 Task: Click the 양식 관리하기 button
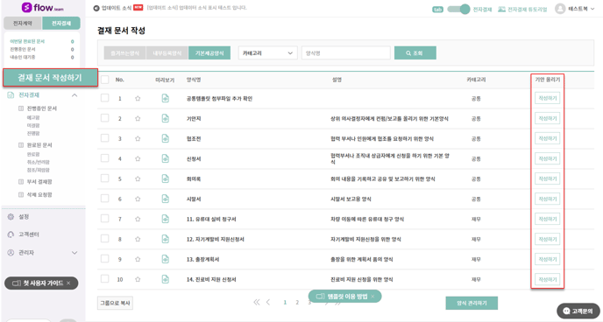472,303
